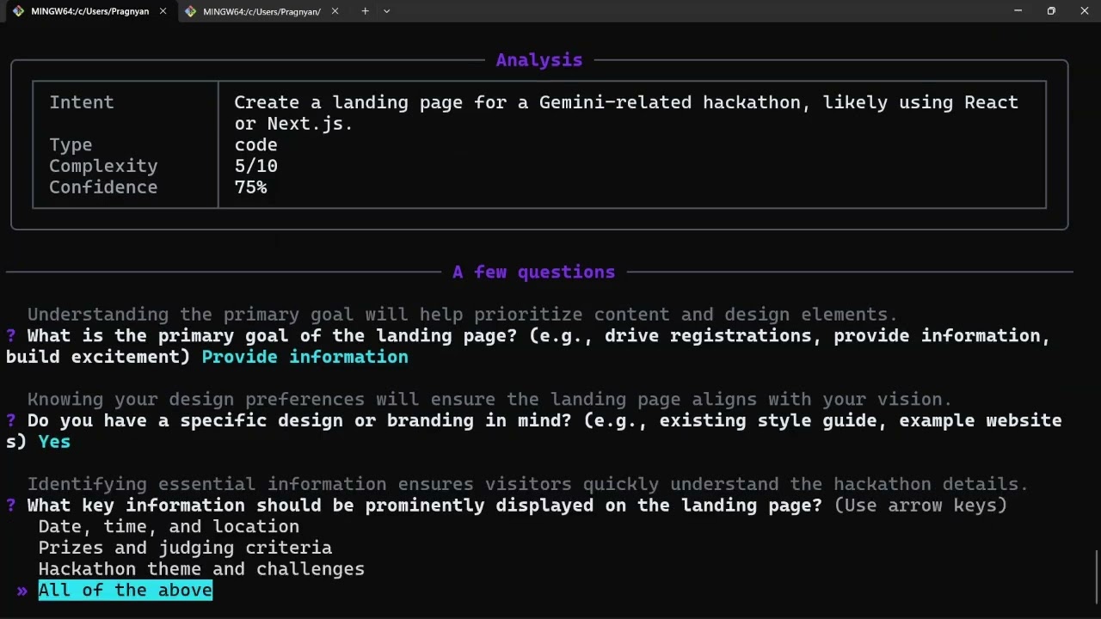Open the new-tab profile dropdown
This screenshot has width=1101, height=619.
coord(386,11)
